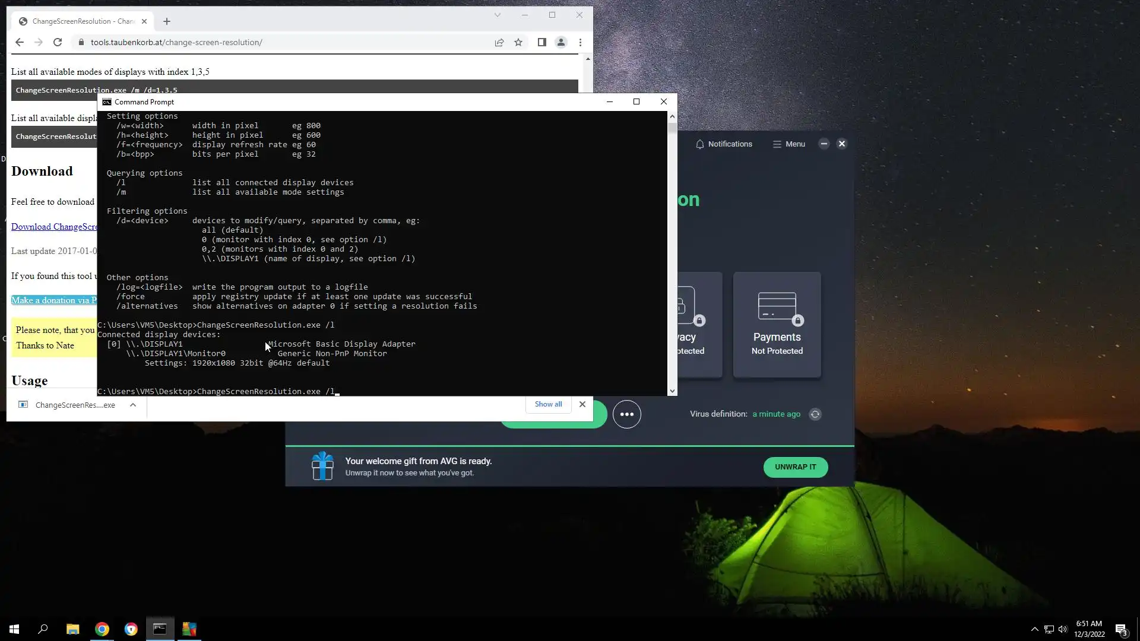The width and height of the screenshot is (1140, 641).
Task: Open Chrome profile avatar icon
Action: click(560, 42)
